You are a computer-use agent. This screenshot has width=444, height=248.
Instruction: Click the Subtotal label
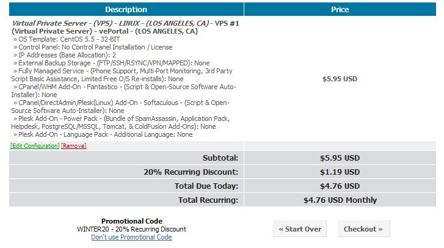(x=220, y=158)
